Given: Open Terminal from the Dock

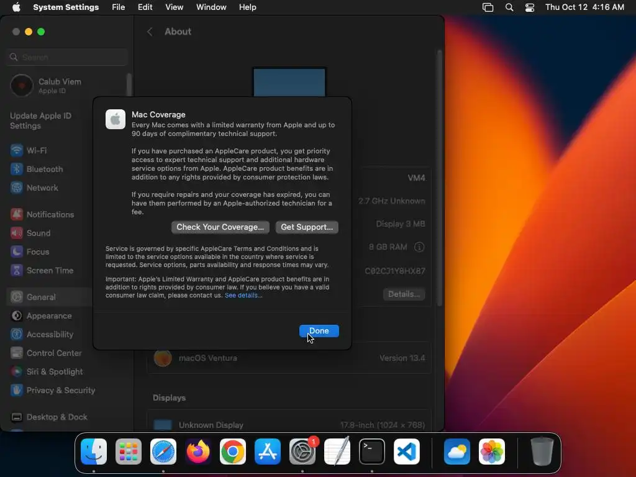Looking at the screenshot, I should (x=372, y=451).
